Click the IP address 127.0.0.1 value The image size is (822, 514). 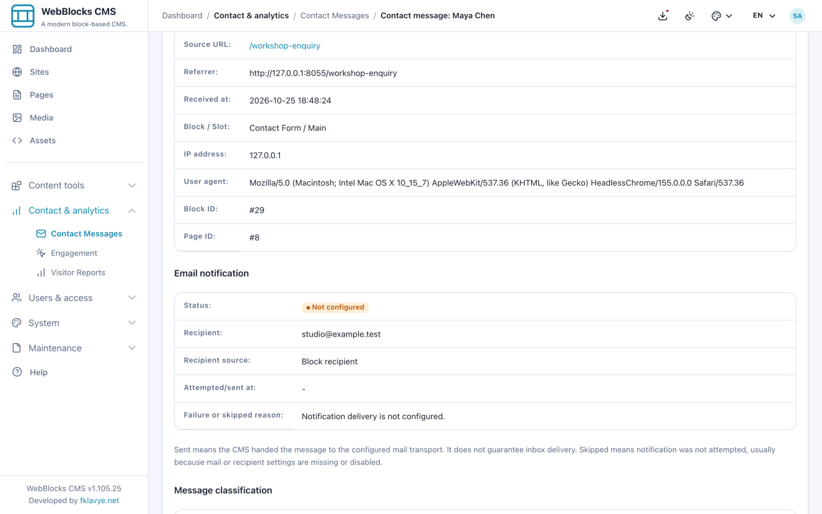[265, 155]
